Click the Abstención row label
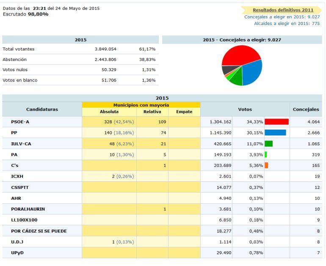Screen dimensions: 326x266 (15, 60)
